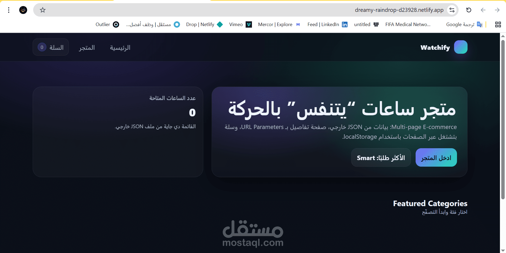Open the apps grid icon in the bookmarks bar

click(x=498, y=24)
